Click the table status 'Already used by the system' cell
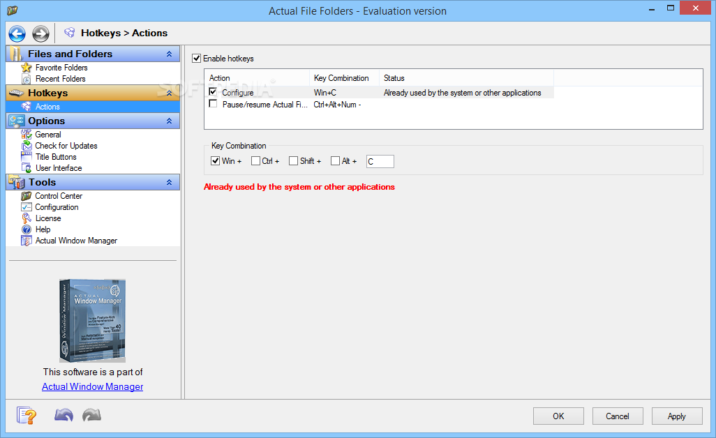716x438 pixels. click(x=462, y=93)
